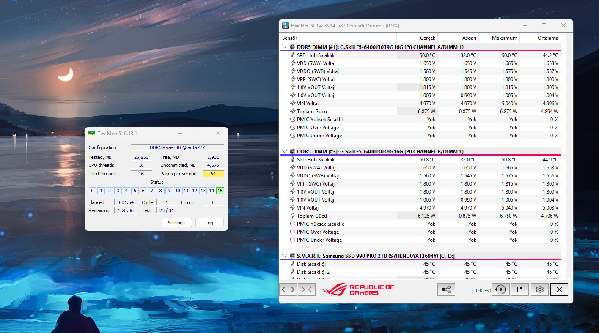Click chip icon of DDR5 DIMM [#1] header
Image resolution: width=599 pixels, height=333 pixels.
coord(292,47)
